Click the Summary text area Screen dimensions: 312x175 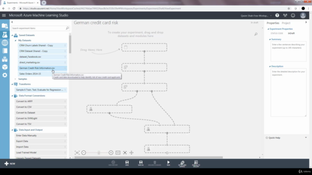point(288,52)
